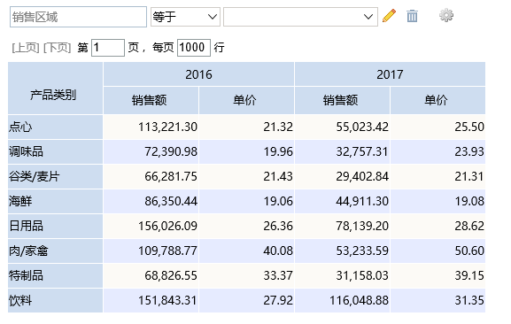This screenshot has height=324, width=511.
Task: Select the 日用品 row label
Action: pos(56,226)
